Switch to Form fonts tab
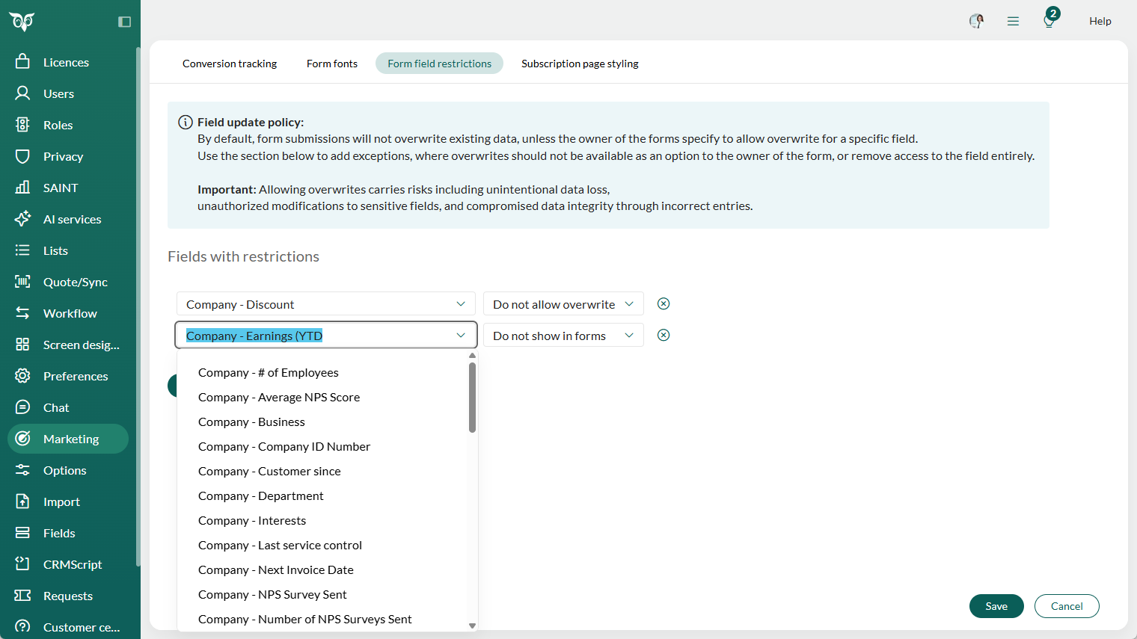 coord(332,64)
